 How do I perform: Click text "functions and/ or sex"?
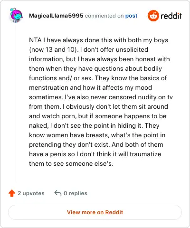click(x=61, y=78)
